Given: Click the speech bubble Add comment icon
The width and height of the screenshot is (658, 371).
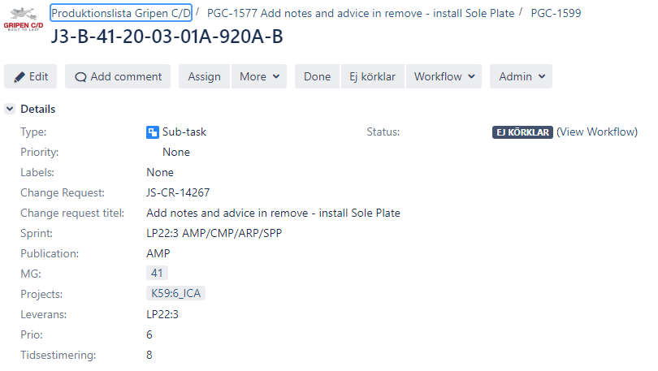Looking at the screenshot, I should coord(80,77).
